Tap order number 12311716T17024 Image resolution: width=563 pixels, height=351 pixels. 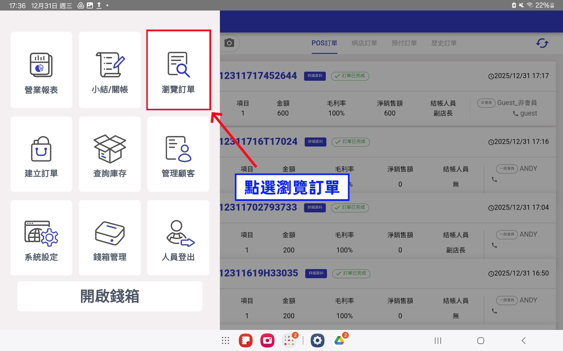tap(259, 142)
